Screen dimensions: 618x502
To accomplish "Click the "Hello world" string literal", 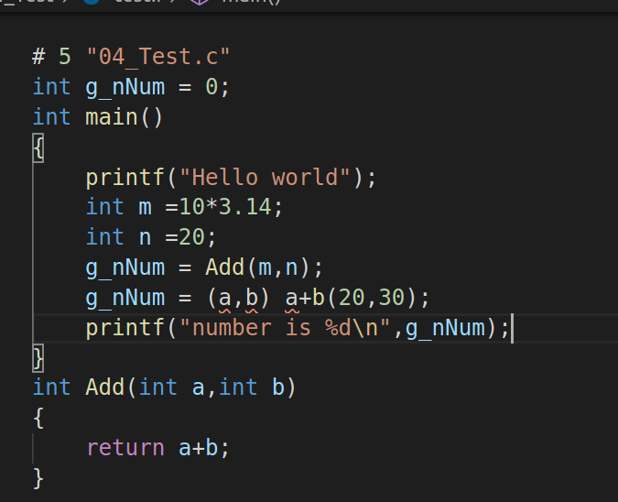I will pos(264,177).
